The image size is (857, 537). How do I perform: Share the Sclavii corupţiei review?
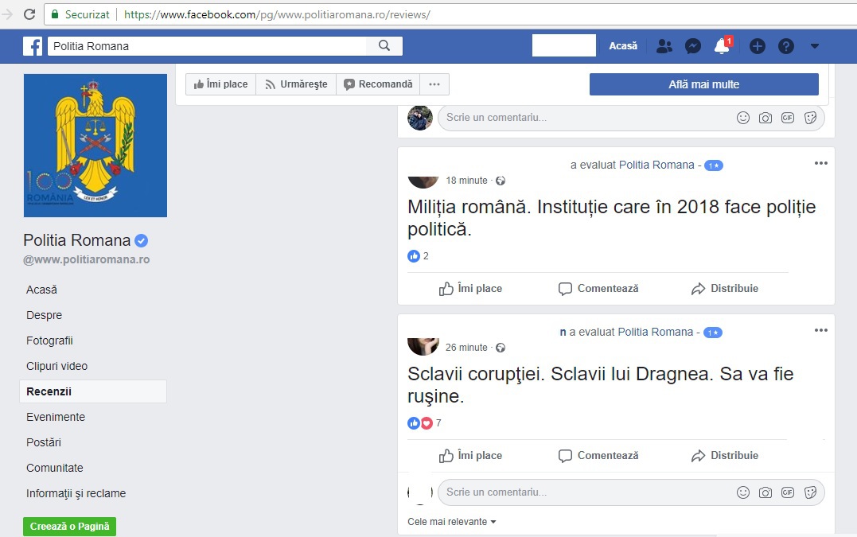725,456
